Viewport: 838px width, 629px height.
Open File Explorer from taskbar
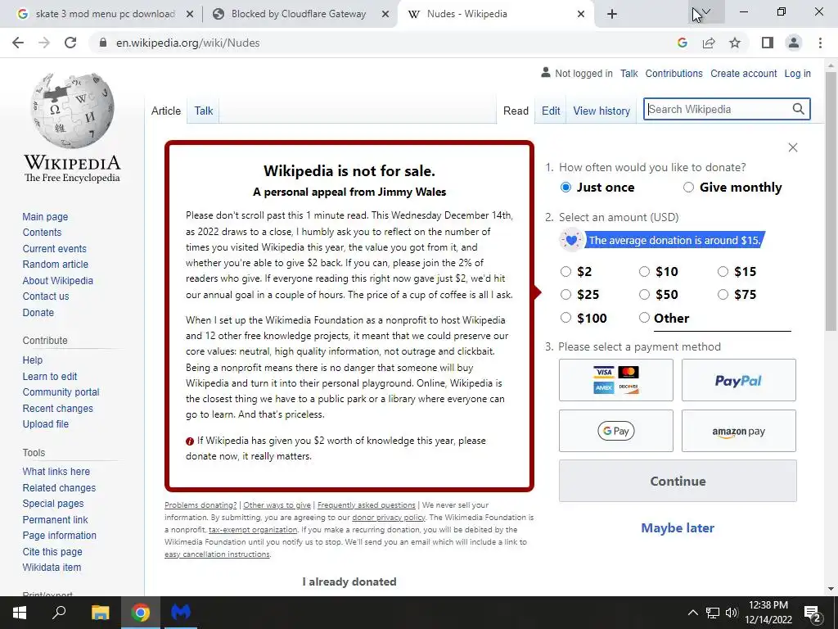100,613
